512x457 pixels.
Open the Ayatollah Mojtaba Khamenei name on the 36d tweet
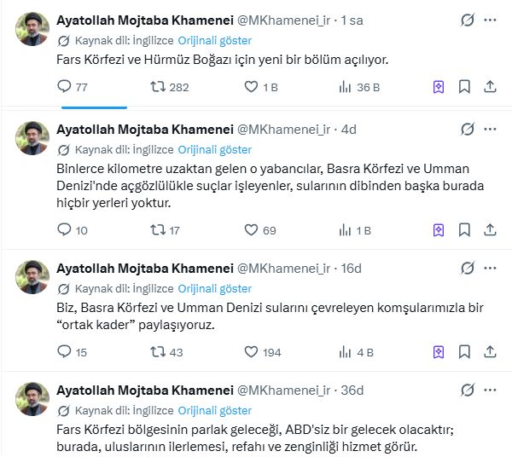click(x=143, y=390)
